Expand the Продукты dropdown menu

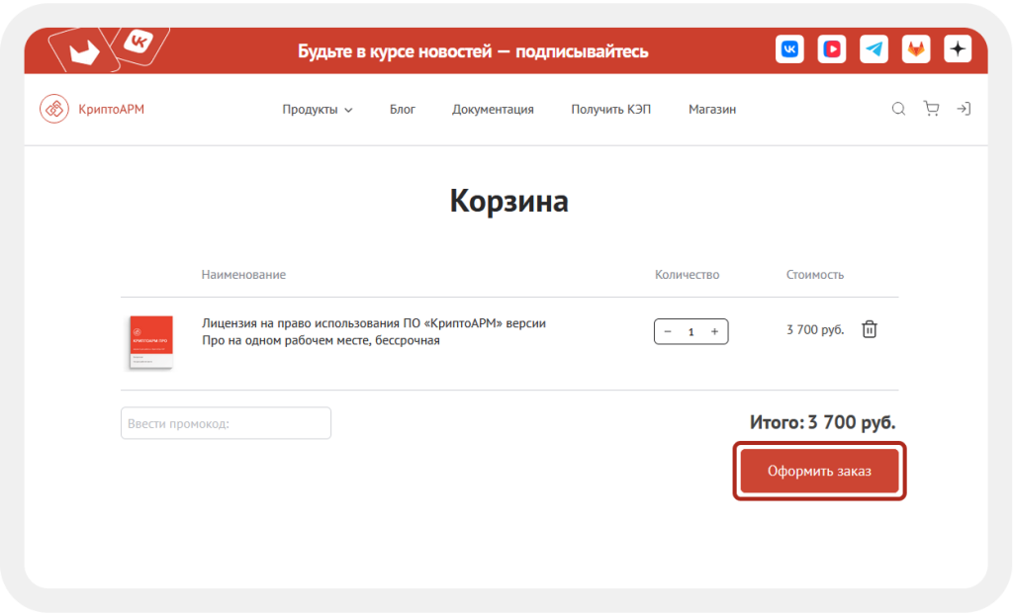point(318,109)
